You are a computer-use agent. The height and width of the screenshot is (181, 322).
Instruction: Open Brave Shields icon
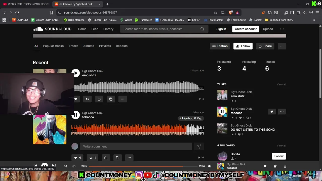click(230, 13)
